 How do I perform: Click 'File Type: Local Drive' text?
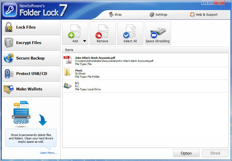pos(88,89)
